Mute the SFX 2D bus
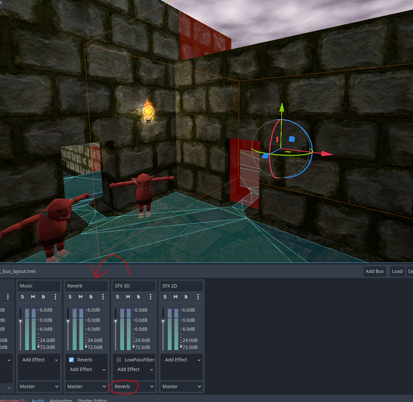 coord(176,297)
